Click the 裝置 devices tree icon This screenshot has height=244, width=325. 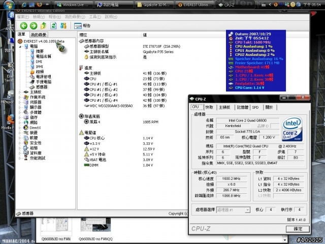coord(26,133)
